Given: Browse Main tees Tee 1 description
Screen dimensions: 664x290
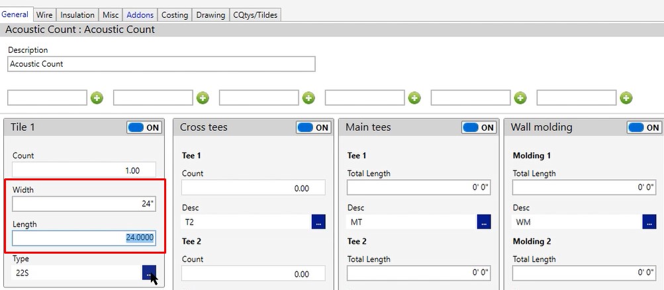Looking at the screenshot, I should pyautogui.click(x=484, y=222).
